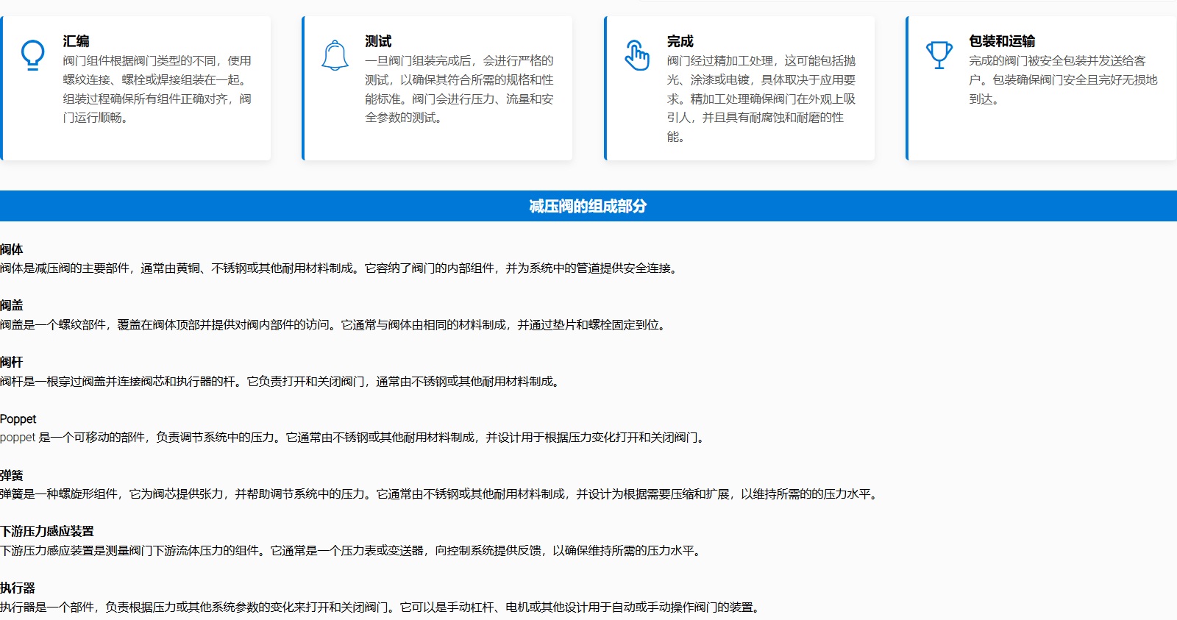Click the paragraph describing the 执行器
This screenshot has width=1177, height=620.
[x=381, y=607]
